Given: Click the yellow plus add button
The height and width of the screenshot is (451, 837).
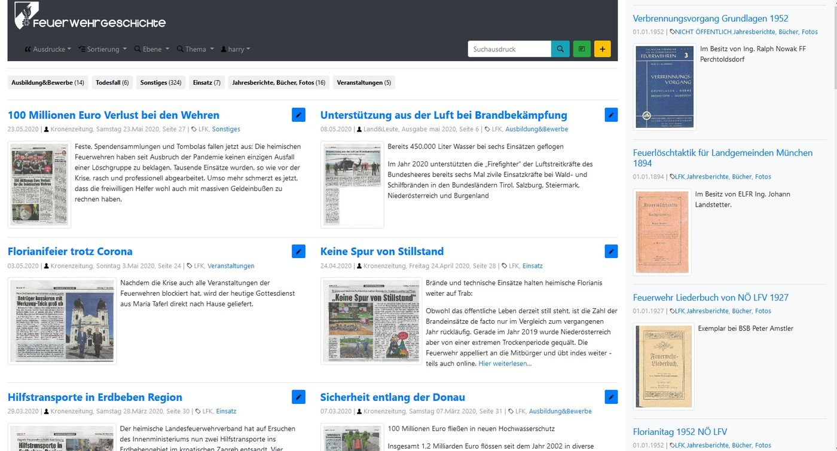Looking at the screenshot, I should 603,49.
